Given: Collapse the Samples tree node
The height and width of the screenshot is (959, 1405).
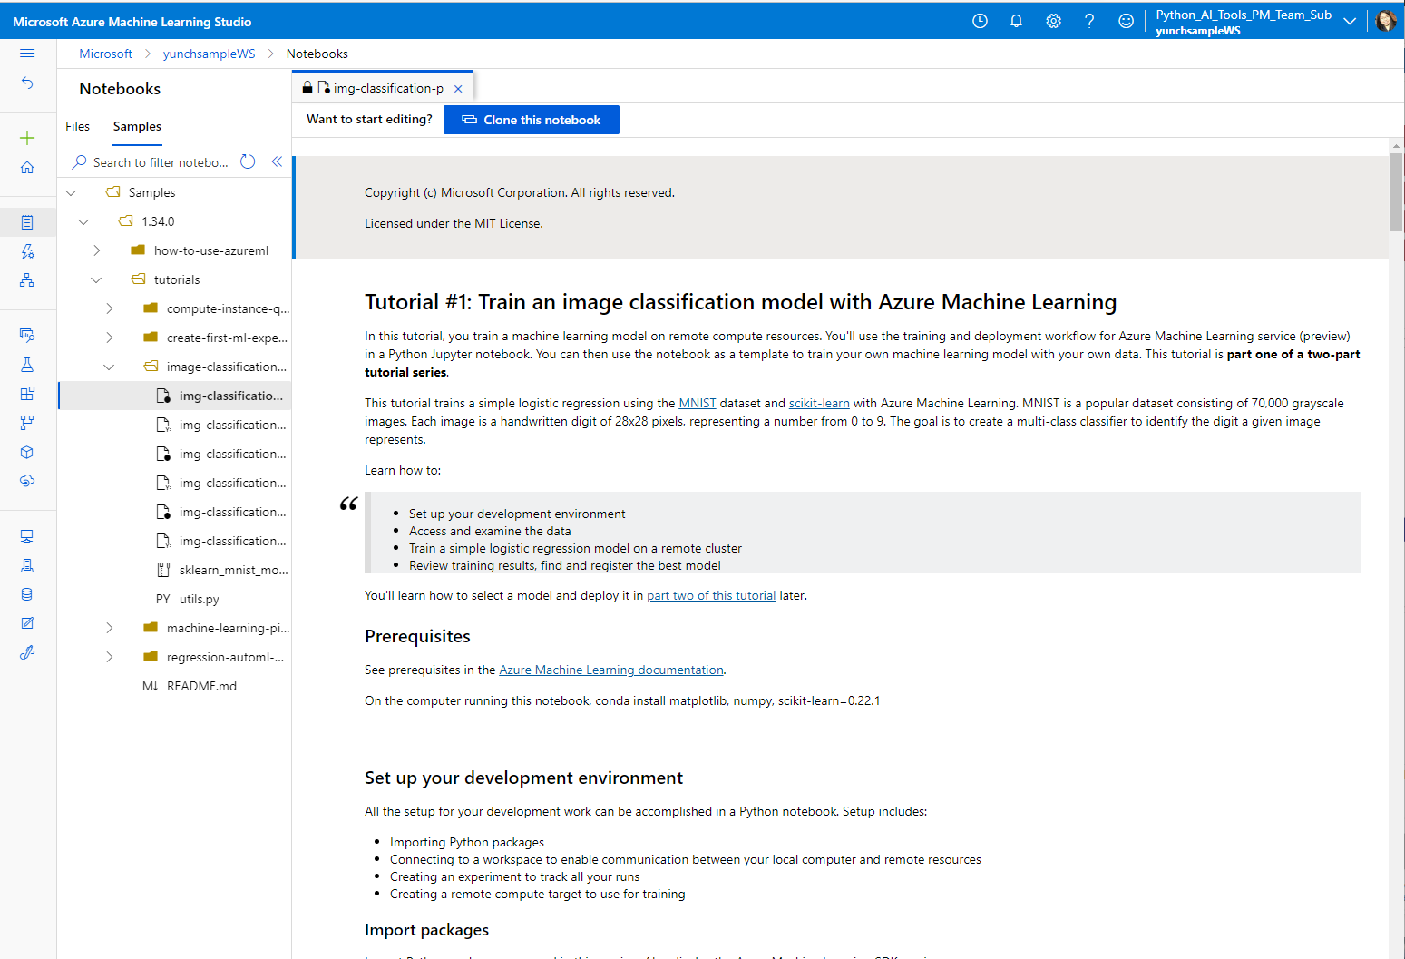Looking at the screenshot, I should pos(71,191).
